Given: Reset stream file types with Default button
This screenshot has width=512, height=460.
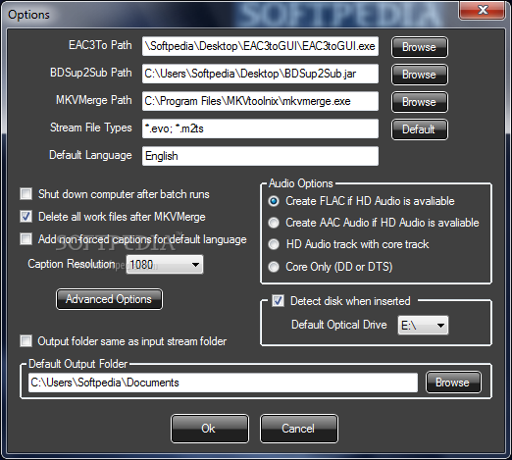Looking at the screenshot, I should point(420,129).
